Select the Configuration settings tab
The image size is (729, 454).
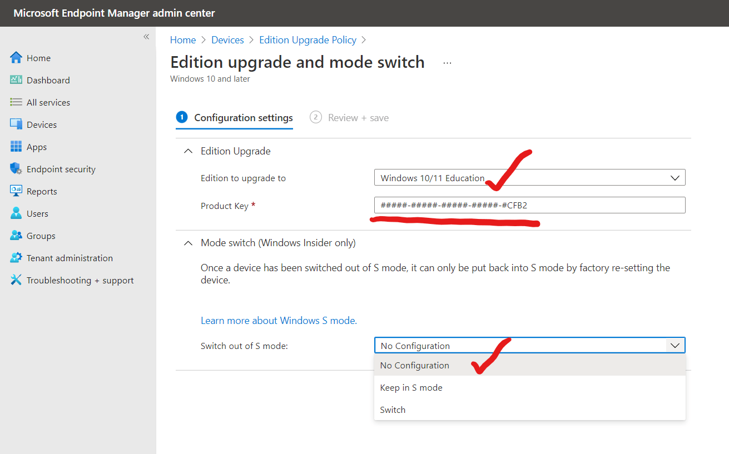(x=234, y=118)
